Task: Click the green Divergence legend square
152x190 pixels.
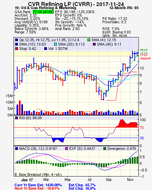Action: [105, 148]
